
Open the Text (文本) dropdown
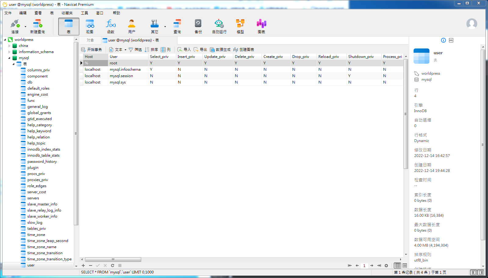point(118,50)
